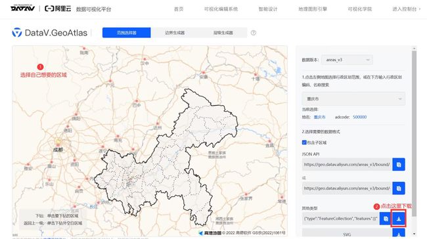This screenshot has width=427, height=239.
Task: Click the panel scrollbar up arrow
Action: click(x=415, y=49)
